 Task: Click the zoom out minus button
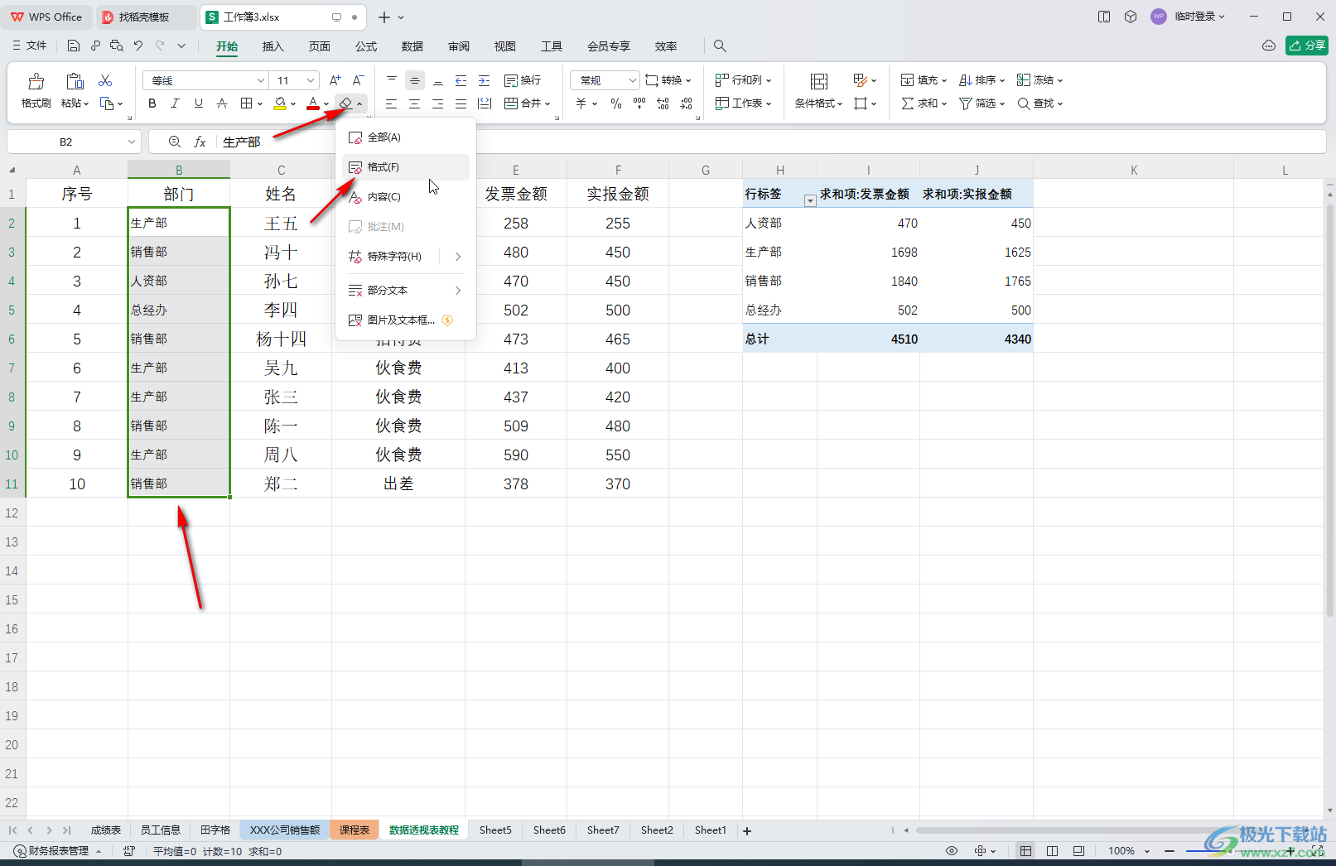[x=1170, y=851]
